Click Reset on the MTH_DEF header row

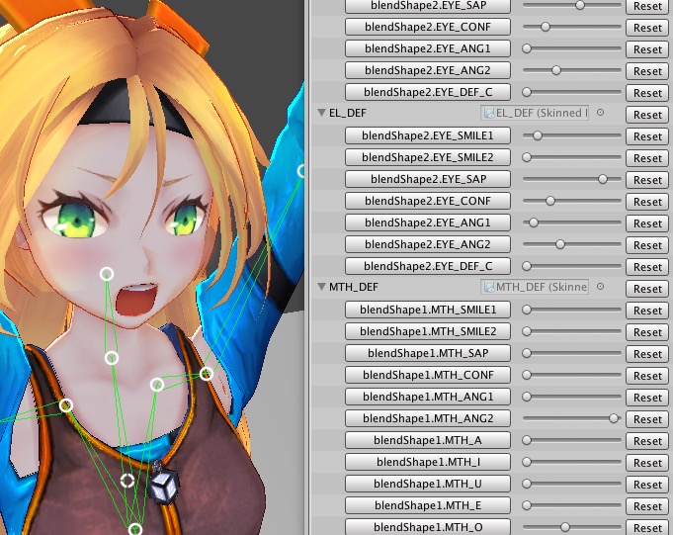[647, 289]
